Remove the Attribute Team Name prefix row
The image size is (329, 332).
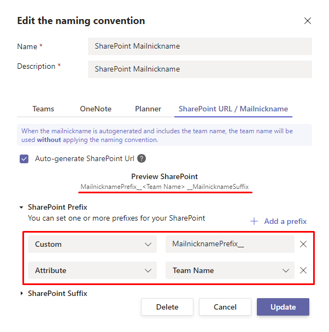(x=303, y=270)
